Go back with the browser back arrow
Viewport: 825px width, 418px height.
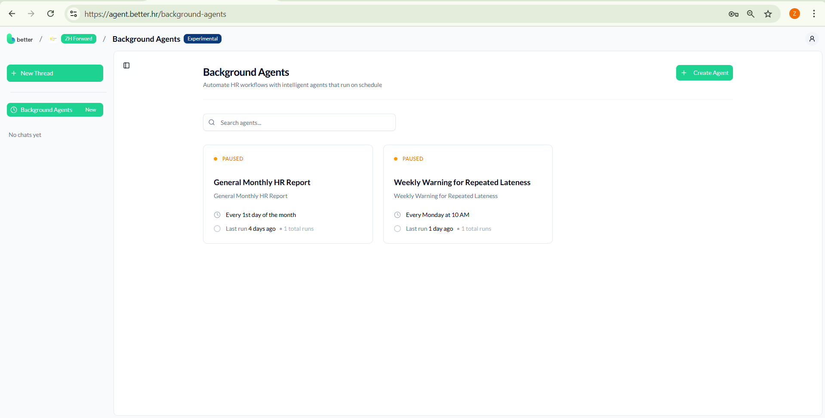pyautogui.click(x=12, y=14)
